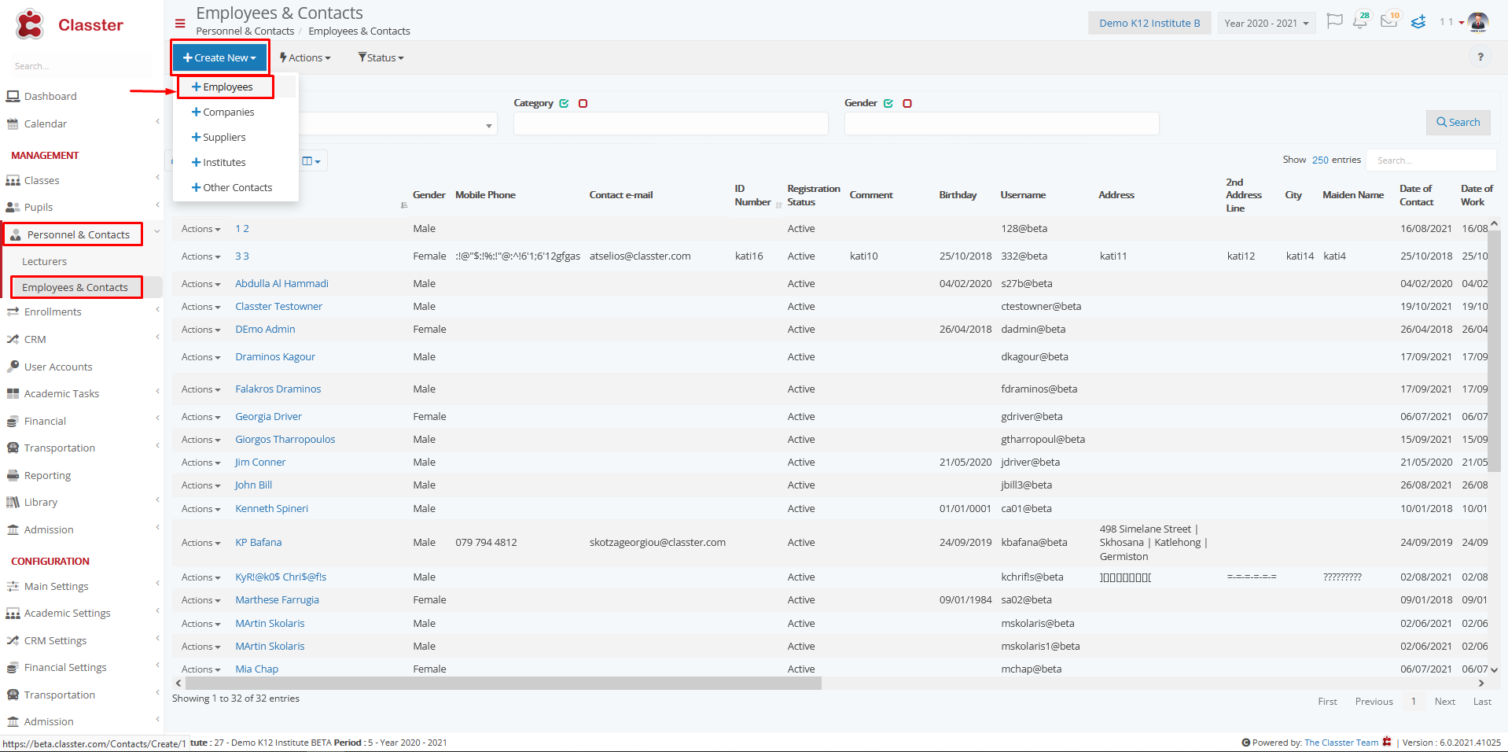Open Library in the sidebar
The width and height of the screenshot is (1508, 752).
coord(41,502)
